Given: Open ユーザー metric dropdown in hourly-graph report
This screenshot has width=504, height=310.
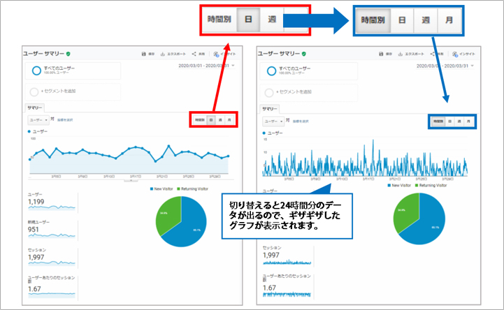Looking at the screenshot, I should [x=273, y=121].
